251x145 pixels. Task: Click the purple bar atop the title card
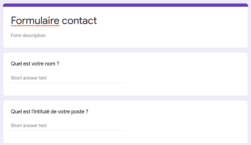pos(125,5)
